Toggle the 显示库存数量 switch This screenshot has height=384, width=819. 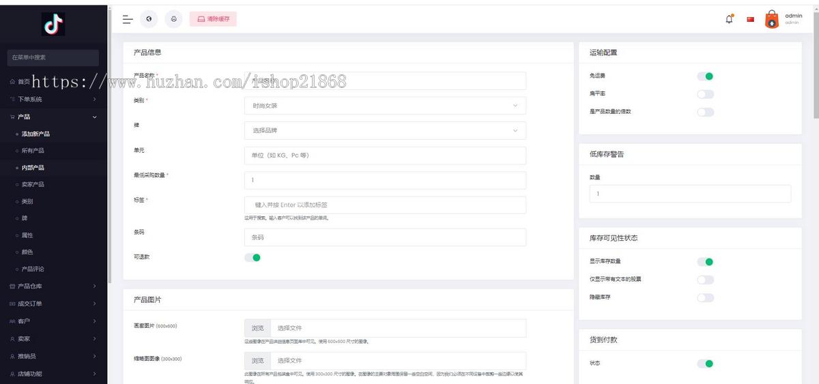[x=705, y=262]
